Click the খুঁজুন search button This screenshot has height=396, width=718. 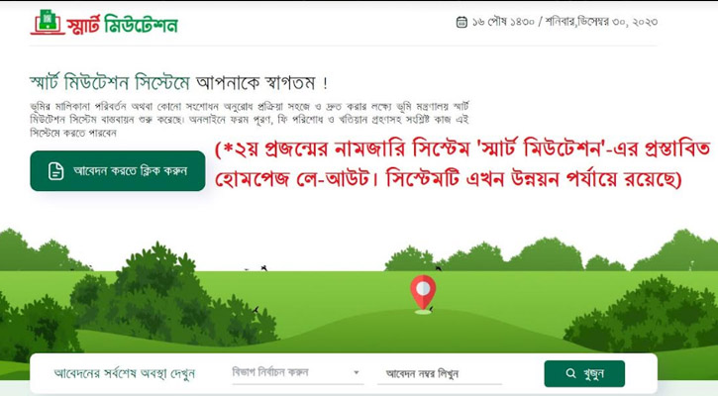click(x=584, y=373)
